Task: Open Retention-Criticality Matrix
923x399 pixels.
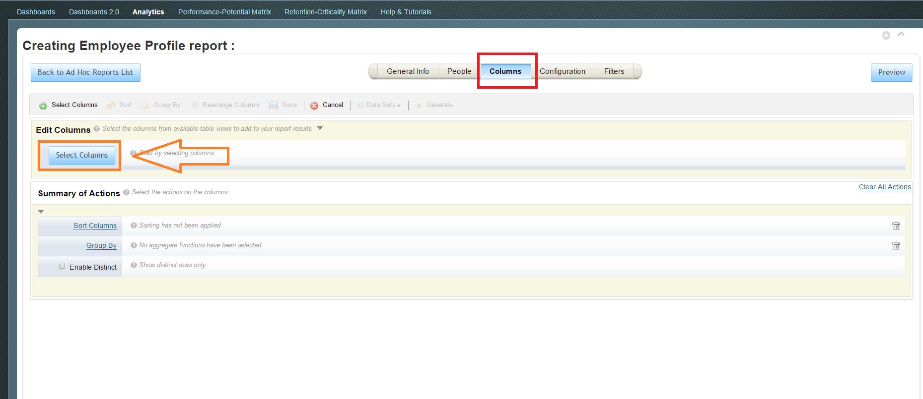Action: [x=326, y=12]
